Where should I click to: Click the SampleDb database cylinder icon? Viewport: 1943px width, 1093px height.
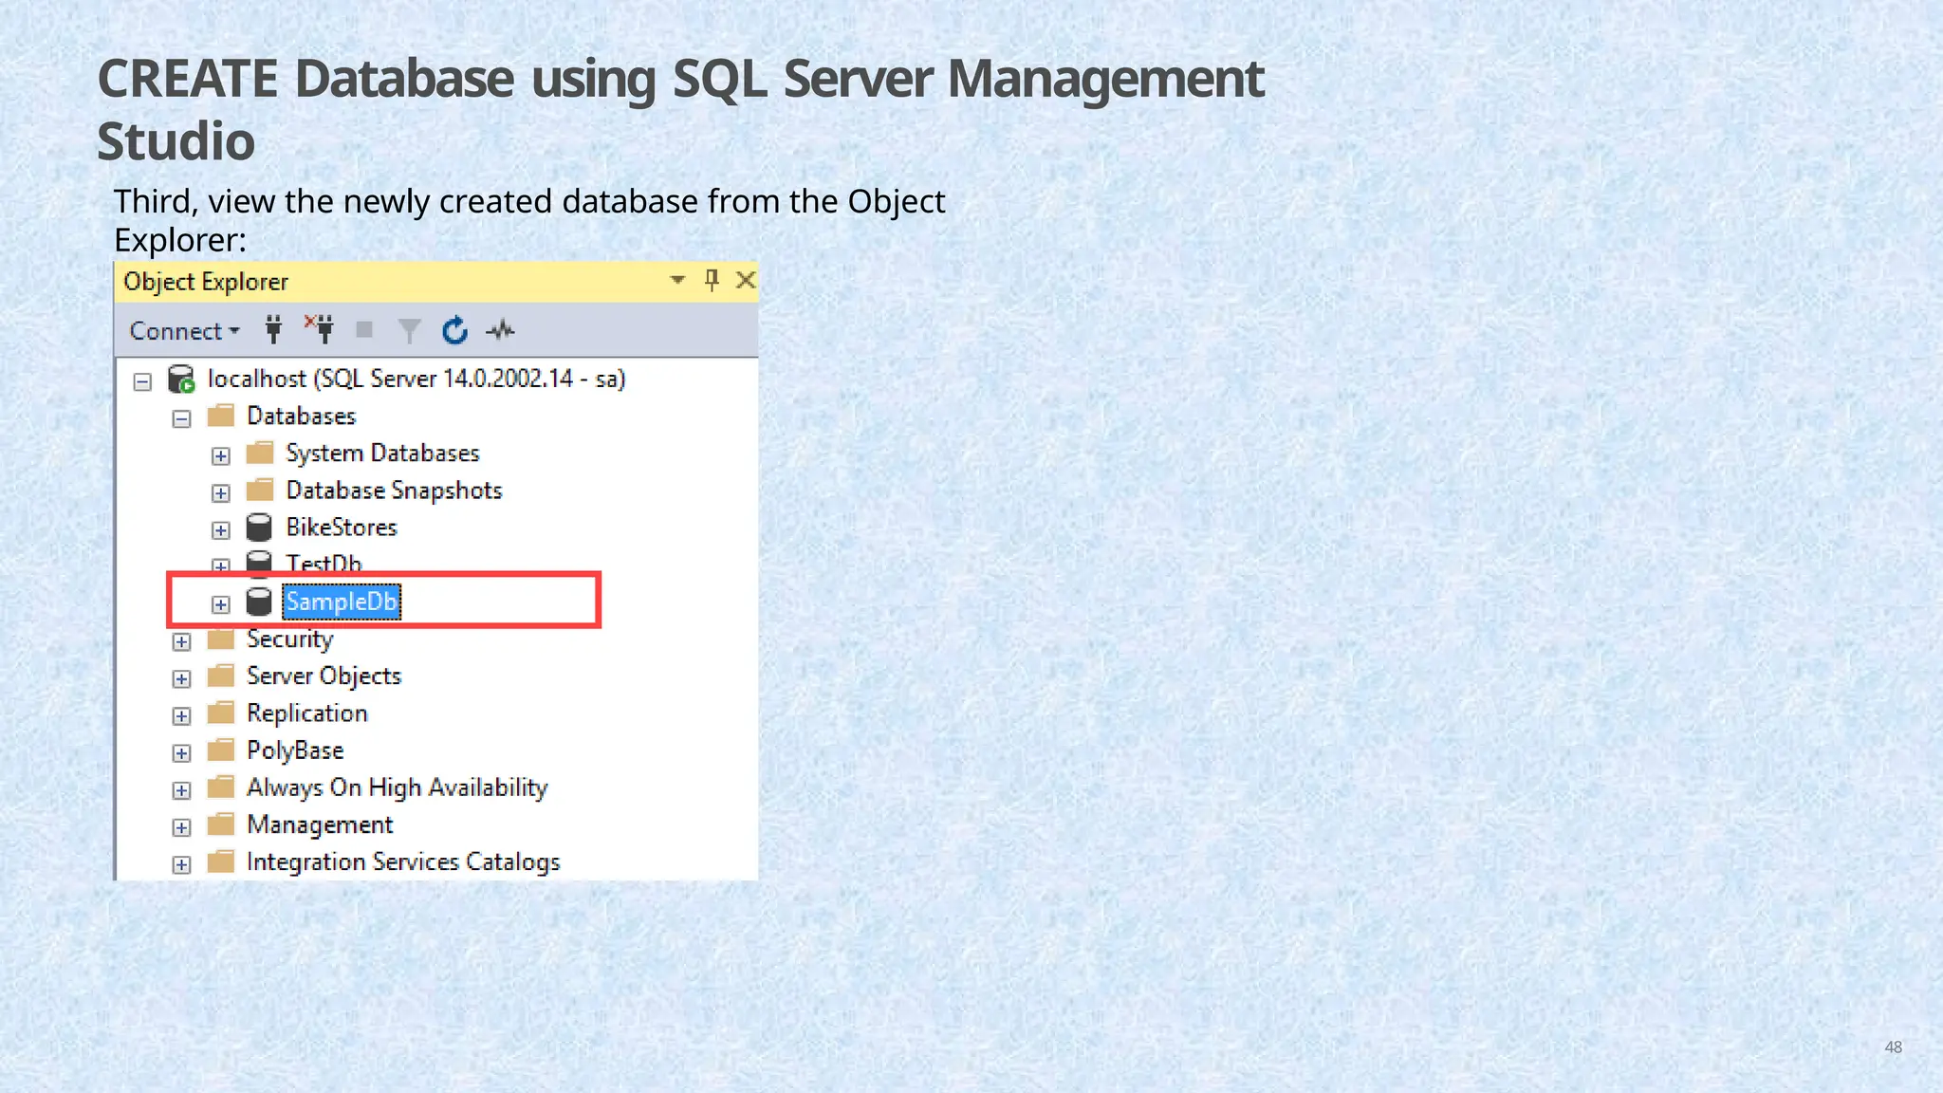[259, 602]
